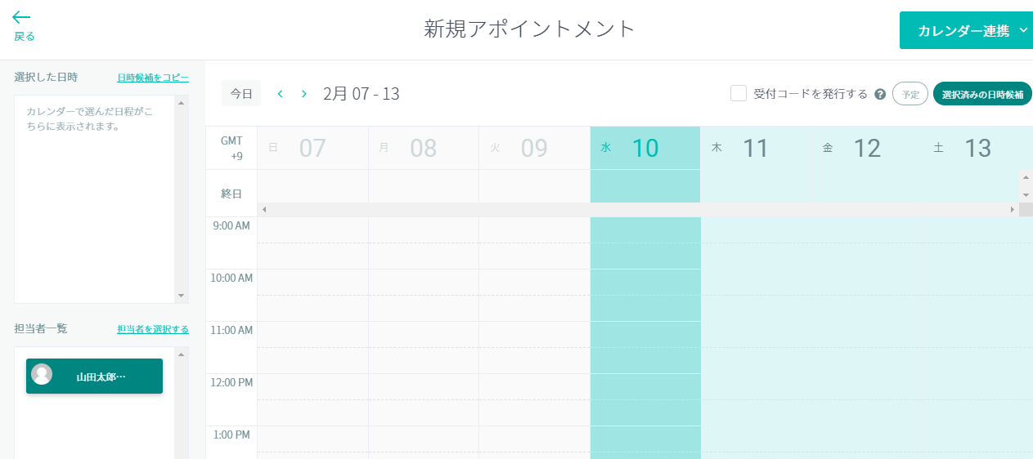
Task: Click the back arrow icon
Action: (21, 17)
